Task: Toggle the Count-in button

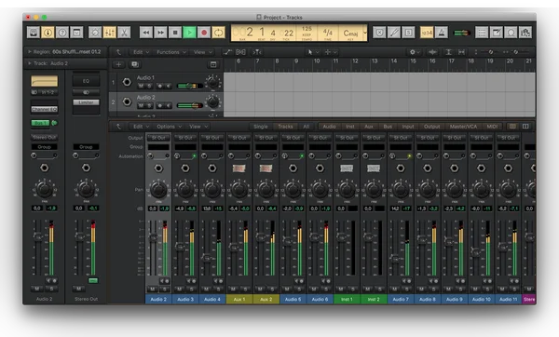Action: coord(427,33)
